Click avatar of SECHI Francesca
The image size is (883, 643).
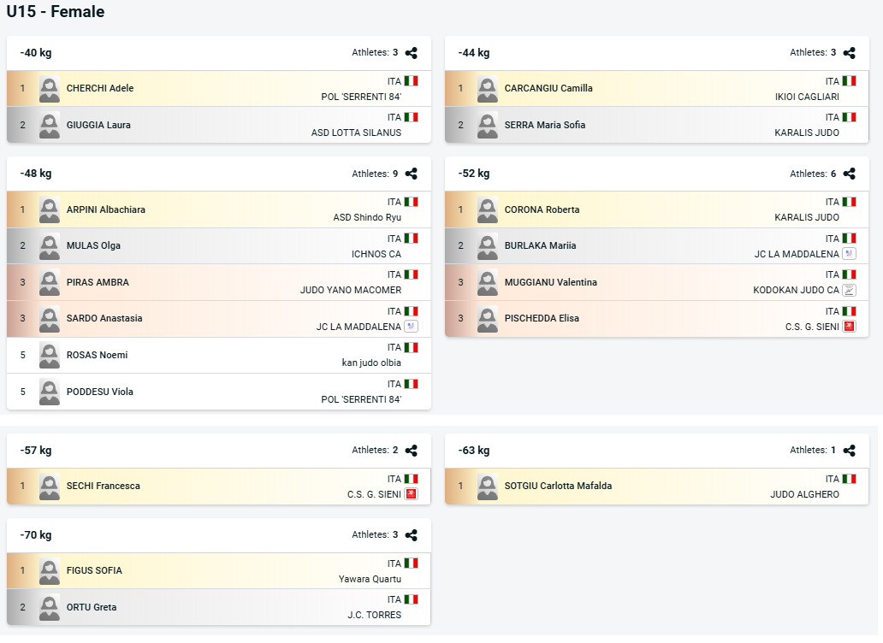[50, 487]
